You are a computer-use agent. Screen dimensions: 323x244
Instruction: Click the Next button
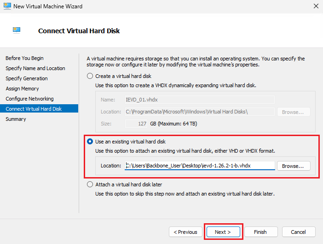(x=223, y=232)
